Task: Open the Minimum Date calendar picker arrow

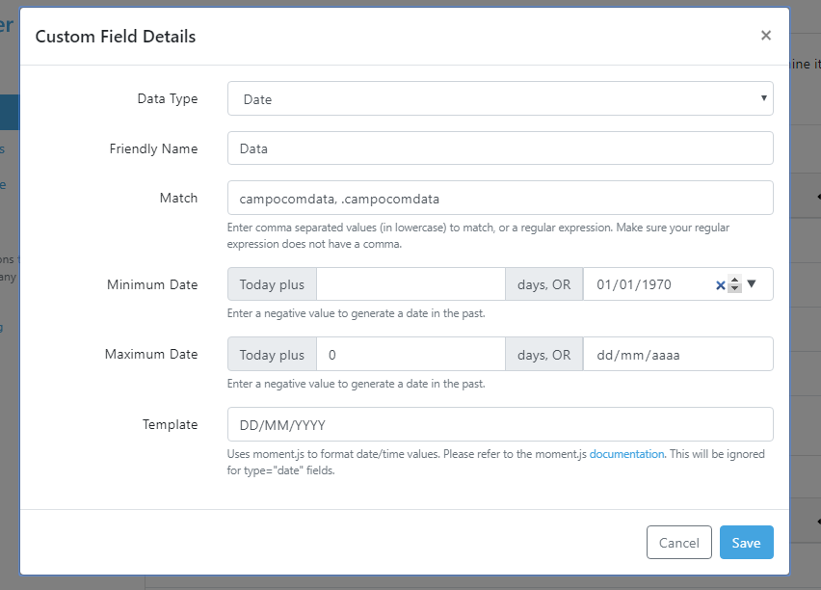Action: (x=752, y=284)
